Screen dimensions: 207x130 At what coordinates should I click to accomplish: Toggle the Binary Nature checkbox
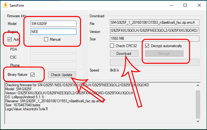tap(32, 75)
